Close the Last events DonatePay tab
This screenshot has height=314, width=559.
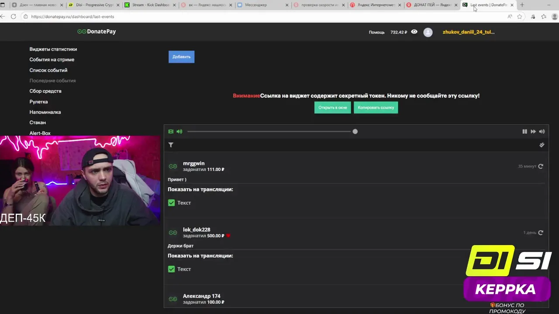pyautogui.click(x=512, y=5)
